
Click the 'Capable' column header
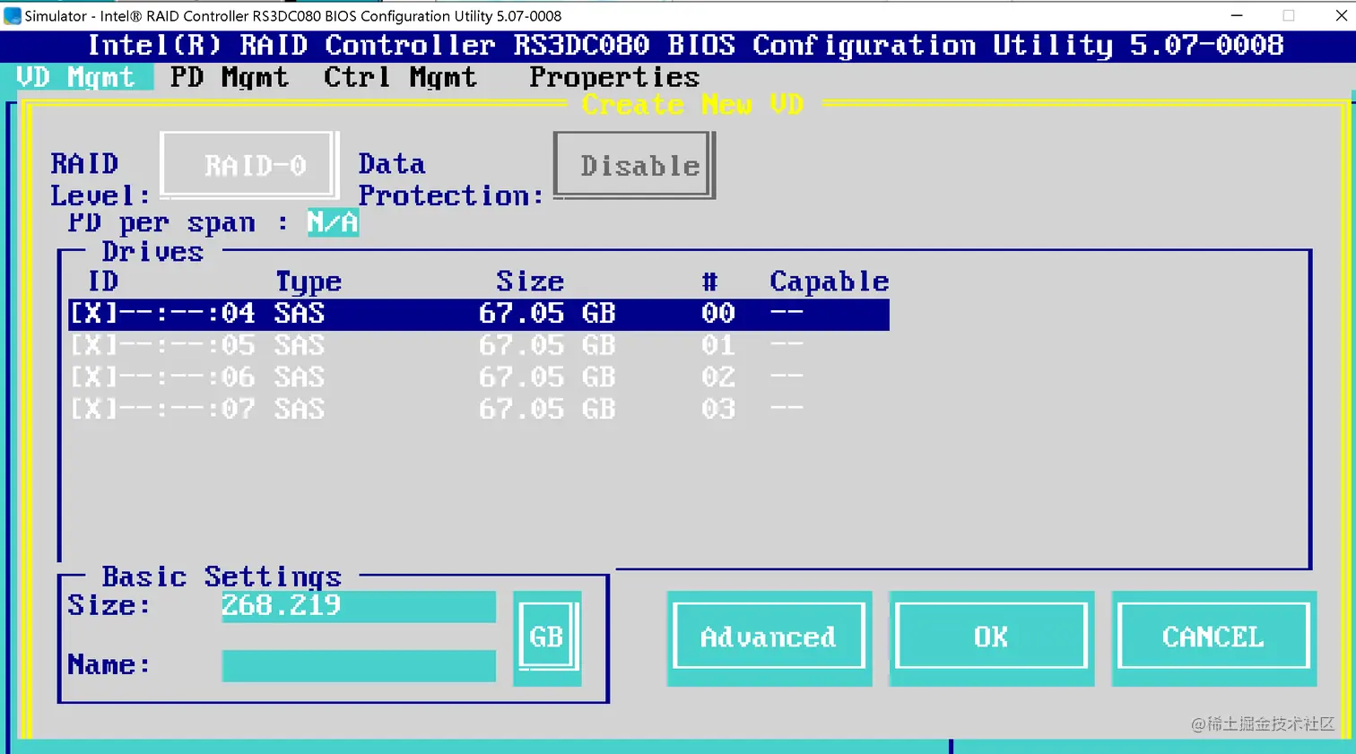tap(830, 282)
